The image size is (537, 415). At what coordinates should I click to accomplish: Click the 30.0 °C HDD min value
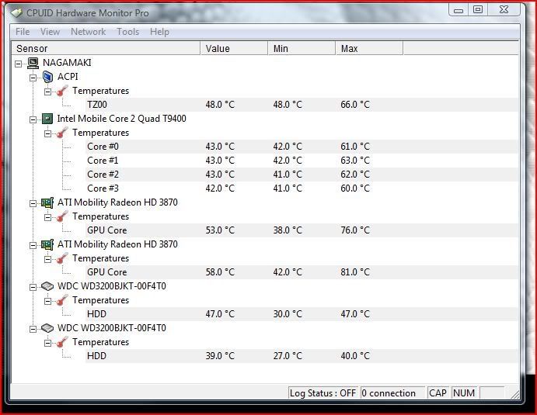coord(288,314)
